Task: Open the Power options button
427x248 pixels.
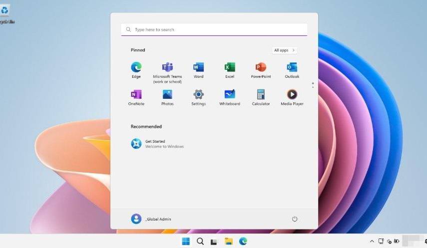Action: 295,219
